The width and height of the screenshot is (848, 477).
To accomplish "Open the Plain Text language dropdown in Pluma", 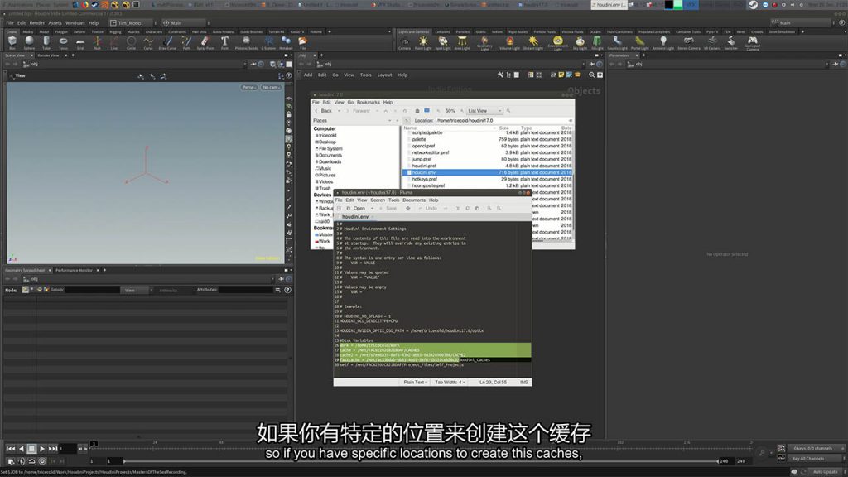I will [x=416, y=383].
